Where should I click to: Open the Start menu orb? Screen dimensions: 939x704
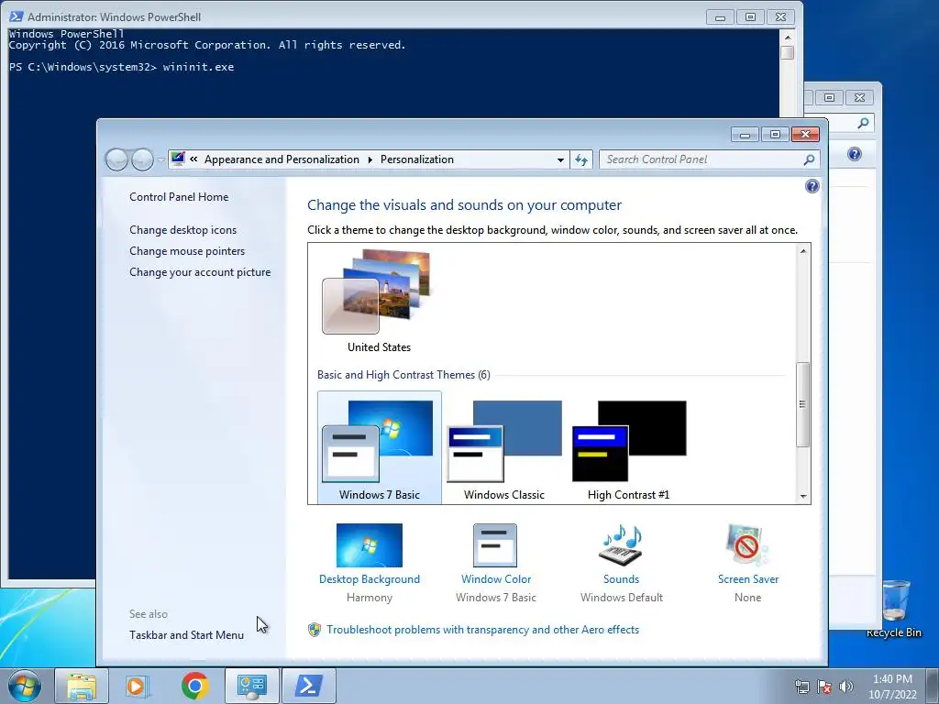(25, 686)
